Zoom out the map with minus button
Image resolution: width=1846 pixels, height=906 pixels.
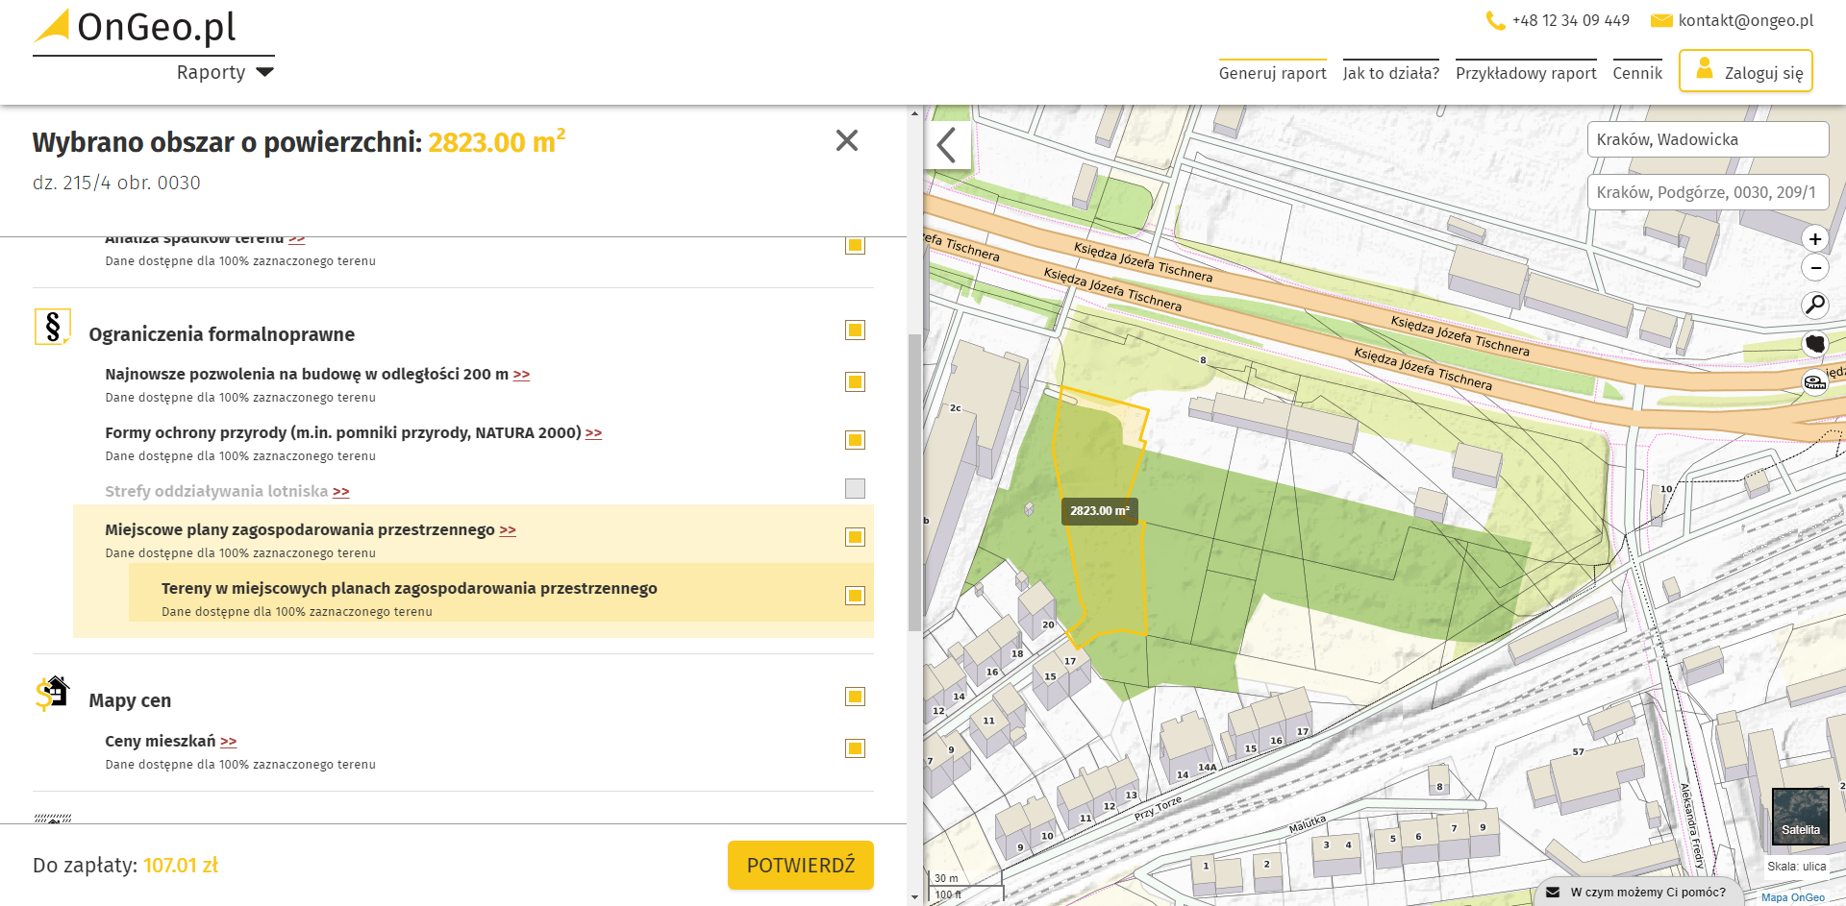[x=1814, y=268]
